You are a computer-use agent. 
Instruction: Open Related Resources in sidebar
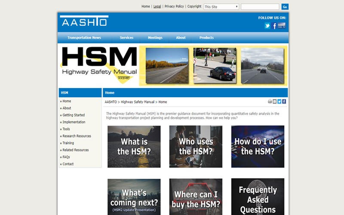tap(76, 150)
